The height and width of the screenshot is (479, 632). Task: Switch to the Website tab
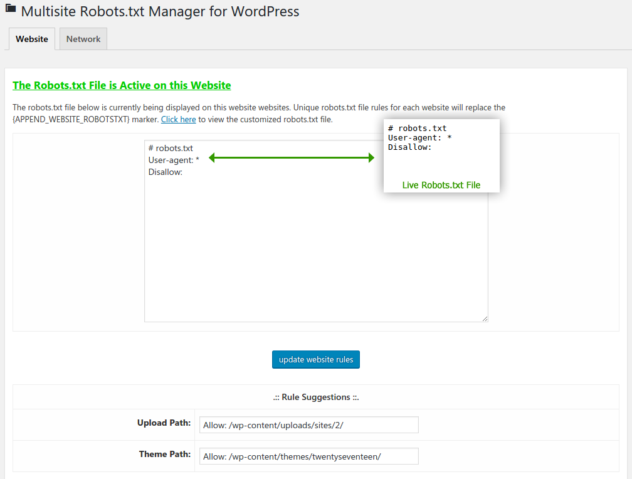(x=32, y=39)
